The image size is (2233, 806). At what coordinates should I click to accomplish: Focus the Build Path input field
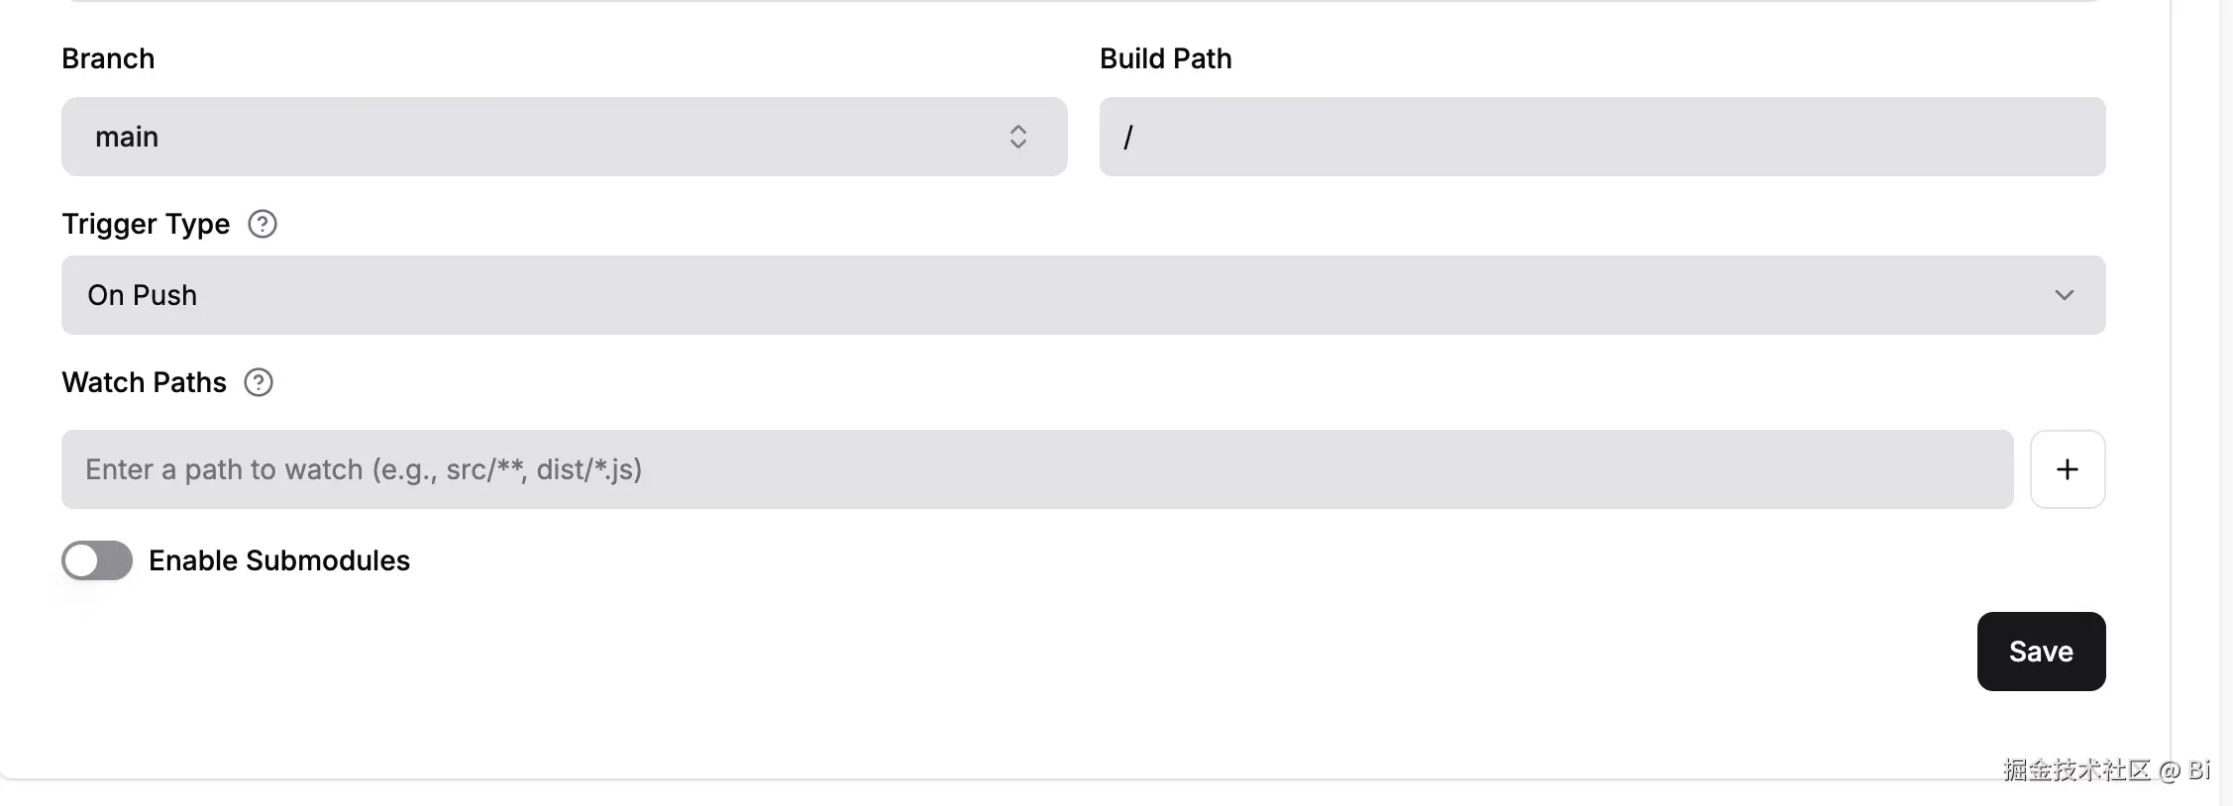pos(1602,137)
